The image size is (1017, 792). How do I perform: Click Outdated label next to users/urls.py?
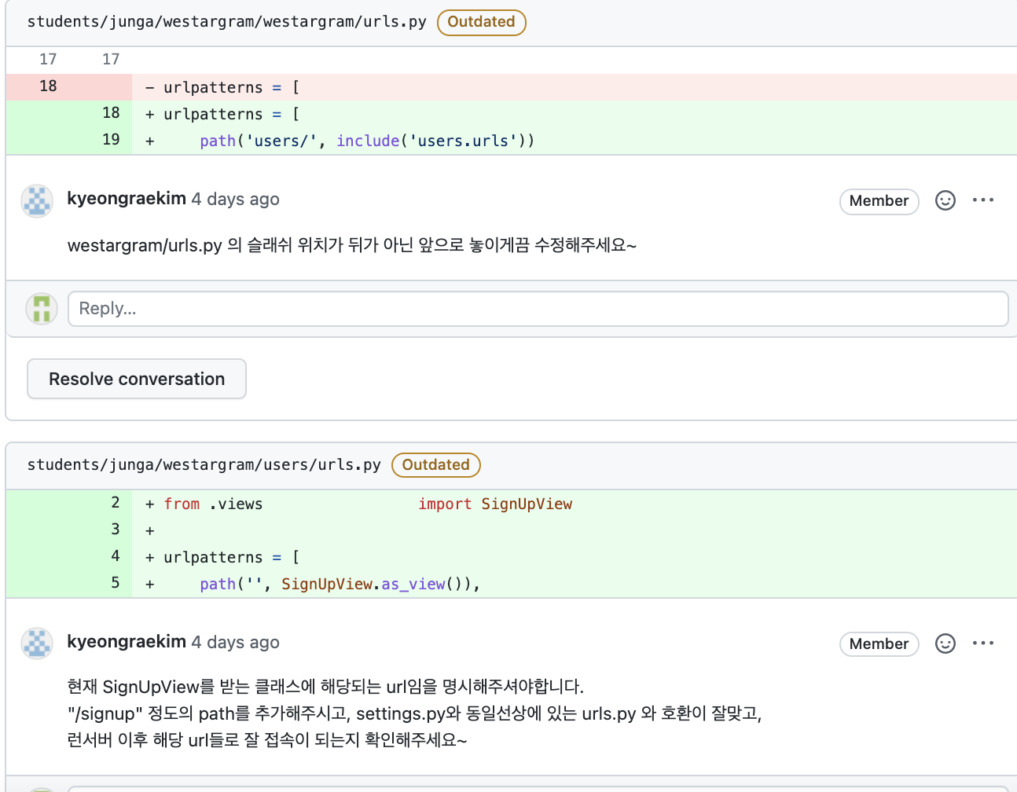[436, 465]
